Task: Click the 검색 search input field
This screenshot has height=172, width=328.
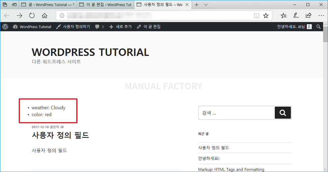Action: coord(237,113)
